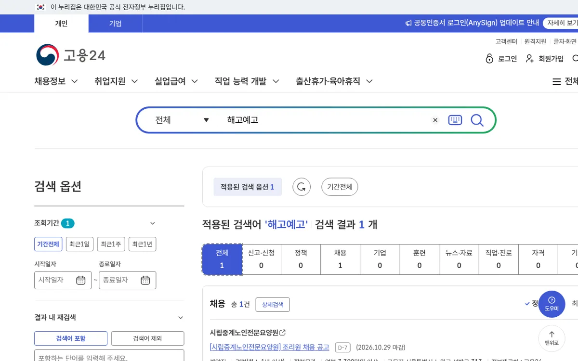Select the 정책 results tab
The image size is (578, 361).
point(301,259)
